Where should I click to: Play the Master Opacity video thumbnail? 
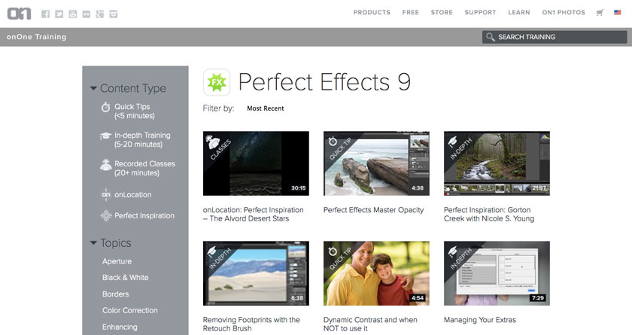click(x=376, y=163)
